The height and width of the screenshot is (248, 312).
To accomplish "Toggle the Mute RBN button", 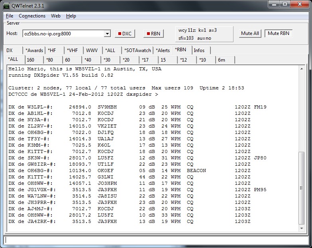I will pyautogui.click(x=279, y=33).
